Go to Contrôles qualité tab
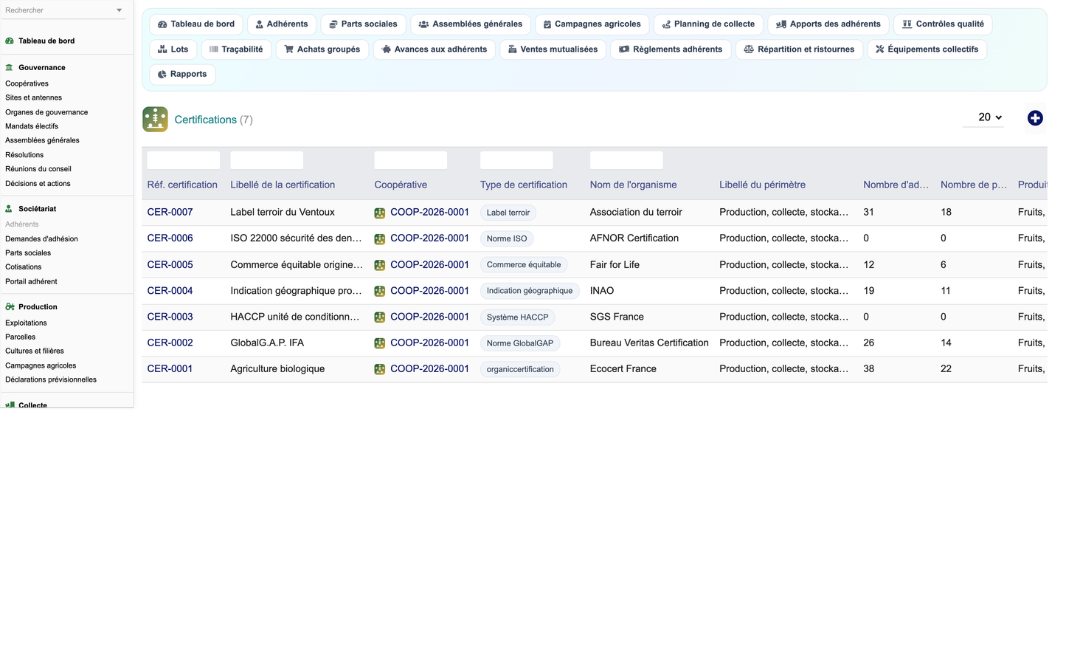The height and width of the screenshot is (660, 1066). pos(943,24)
